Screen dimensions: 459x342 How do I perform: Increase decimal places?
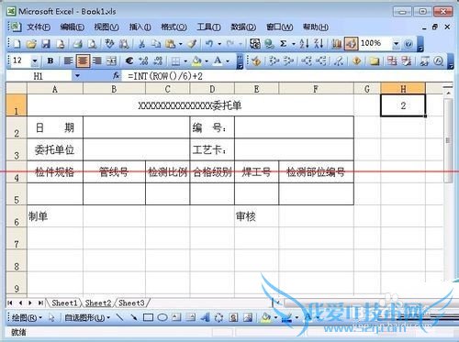pyautogui.click(x=143, y=61)
